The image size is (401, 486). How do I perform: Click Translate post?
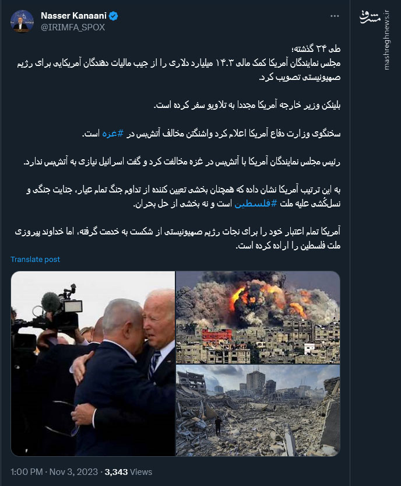point(36,260)
